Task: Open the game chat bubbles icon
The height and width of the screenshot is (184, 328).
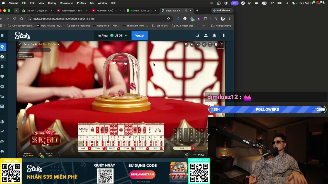Action: point(186,44)
